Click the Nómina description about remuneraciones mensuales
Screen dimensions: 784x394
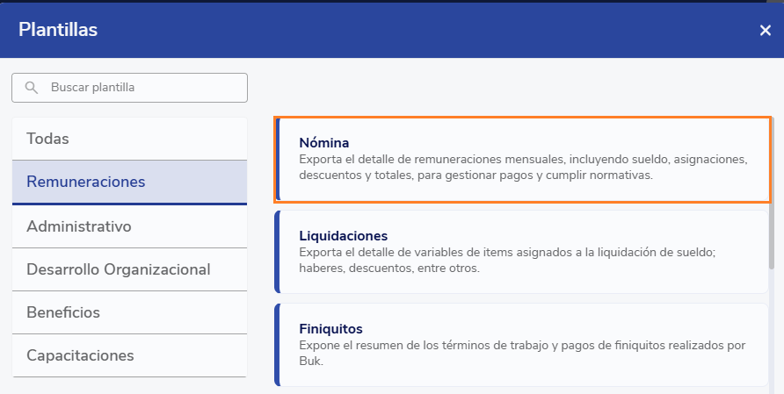[x=522, y=168]
